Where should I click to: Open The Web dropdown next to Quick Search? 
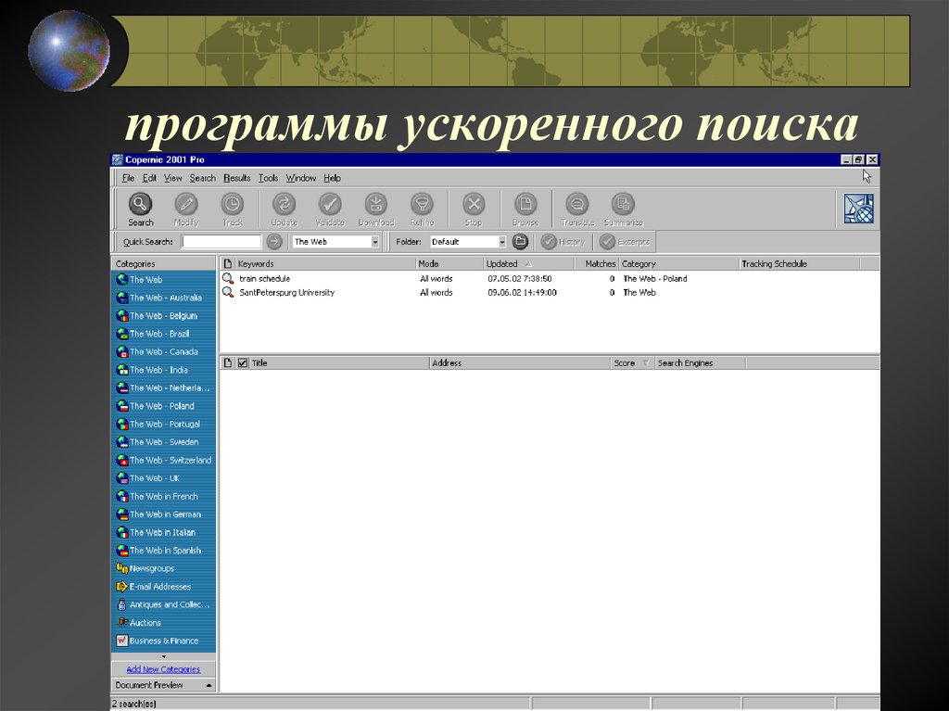coord(376,241)
